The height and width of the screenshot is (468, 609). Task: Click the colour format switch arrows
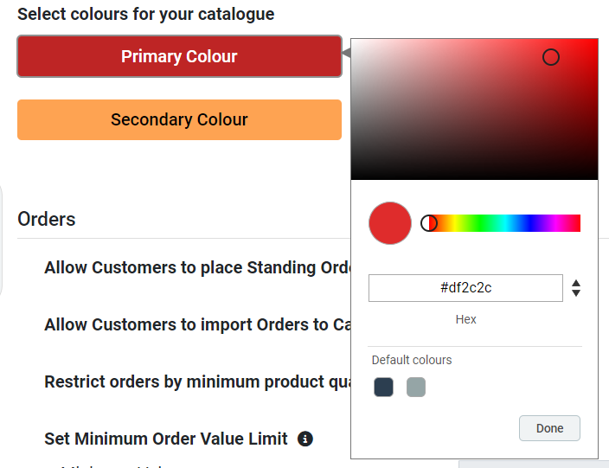coord(576,288)
